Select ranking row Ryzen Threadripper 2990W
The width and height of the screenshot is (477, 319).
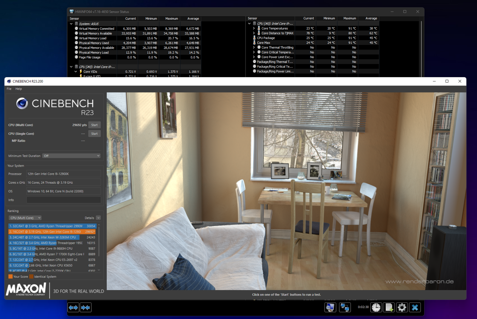click(x=52, y=226)
